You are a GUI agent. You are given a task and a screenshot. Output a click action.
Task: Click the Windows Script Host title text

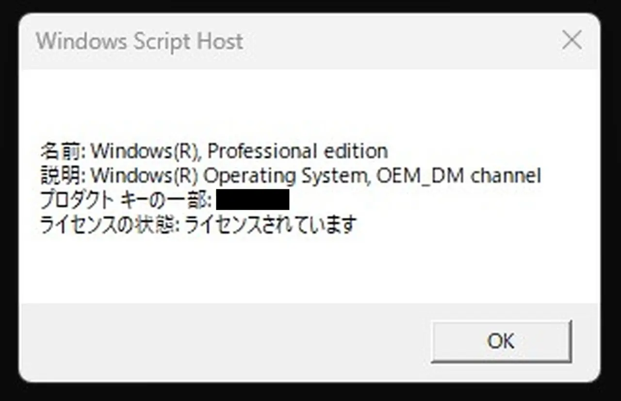pos(139,41)
